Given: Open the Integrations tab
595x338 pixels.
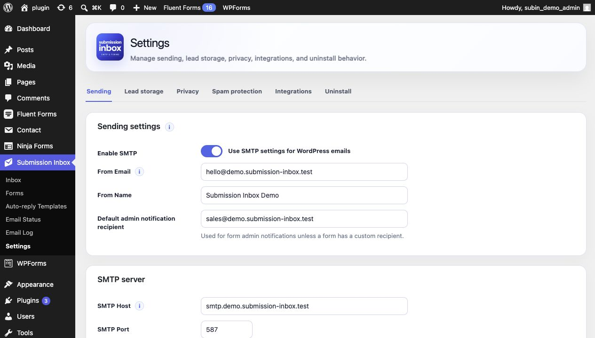Looking at the screenshot, I should pos(294,92).
